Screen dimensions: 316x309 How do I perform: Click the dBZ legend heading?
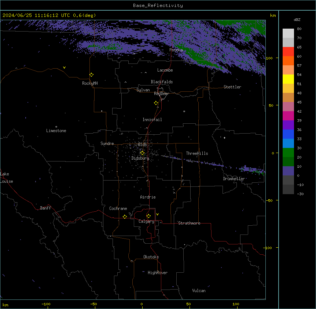click(x=297, y=19)
